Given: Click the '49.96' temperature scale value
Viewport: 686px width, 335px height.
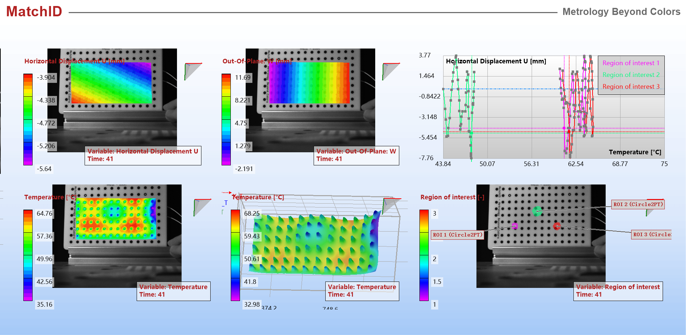Looking at the screenshot, I should click(45, 259).
